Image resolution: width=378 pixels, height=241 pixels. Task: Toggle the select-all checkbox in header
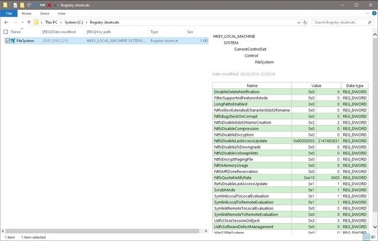[6, 32]
